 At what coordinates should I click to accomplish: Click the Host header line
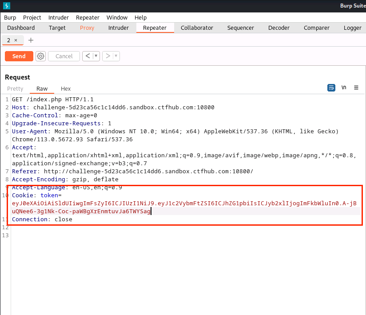tap(113, 108)
